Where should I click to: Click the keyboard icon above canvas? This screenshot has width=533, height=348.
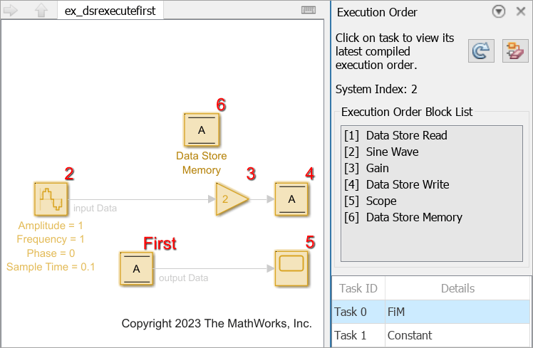pos(309,10)
